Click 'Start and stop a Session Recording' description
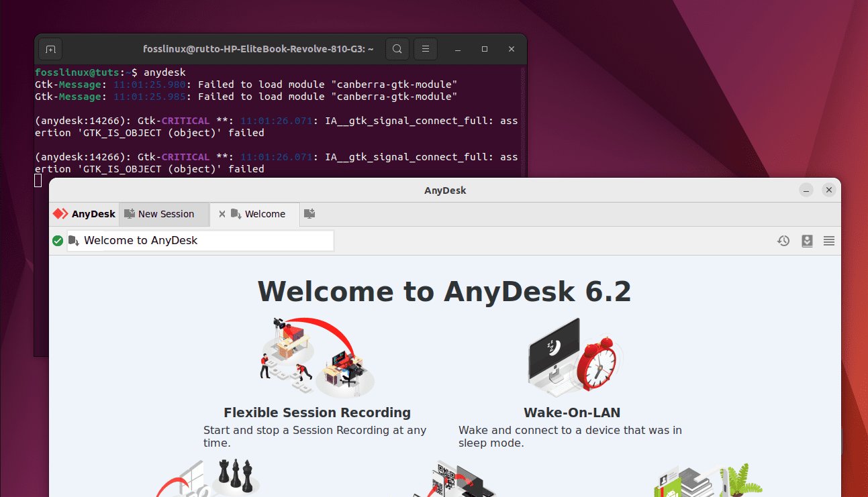 coord(315,437)
